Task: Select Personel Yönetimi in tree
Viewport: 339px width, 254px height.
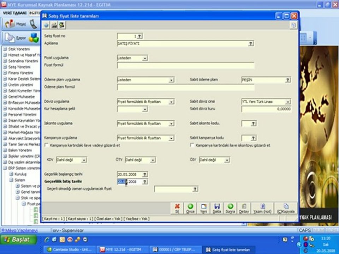Action: point(22,115)
